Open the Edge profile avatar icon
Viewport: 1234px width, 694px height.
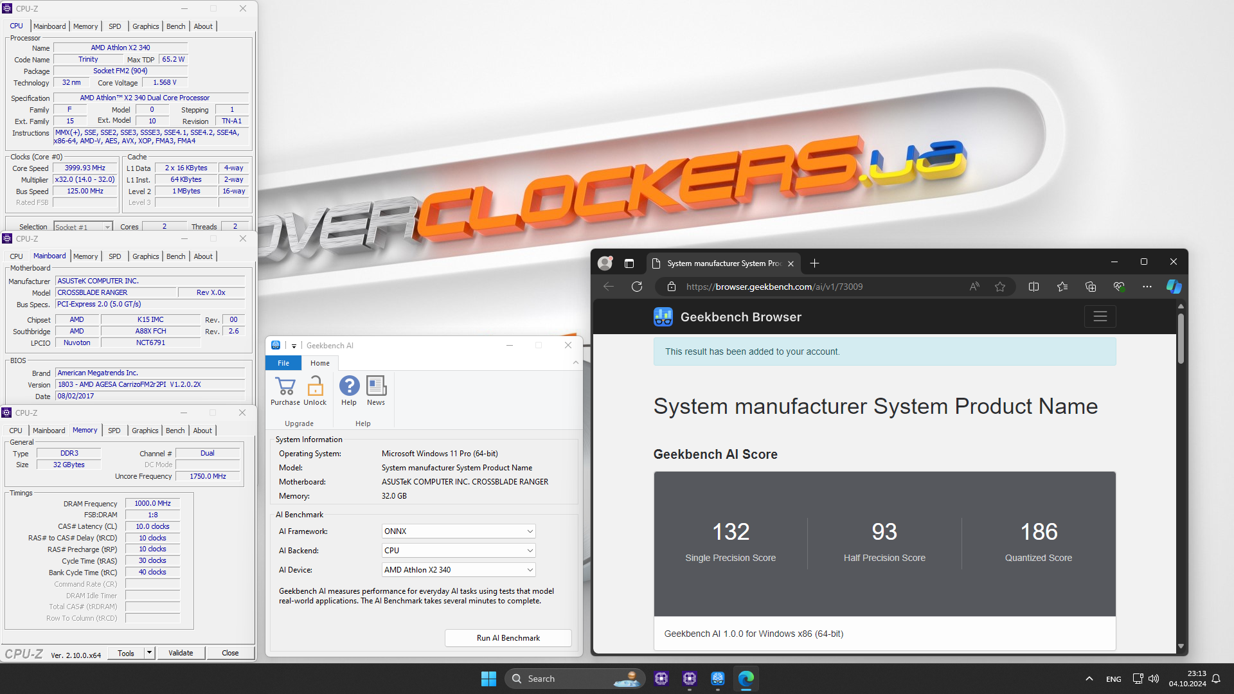point(605,263)
